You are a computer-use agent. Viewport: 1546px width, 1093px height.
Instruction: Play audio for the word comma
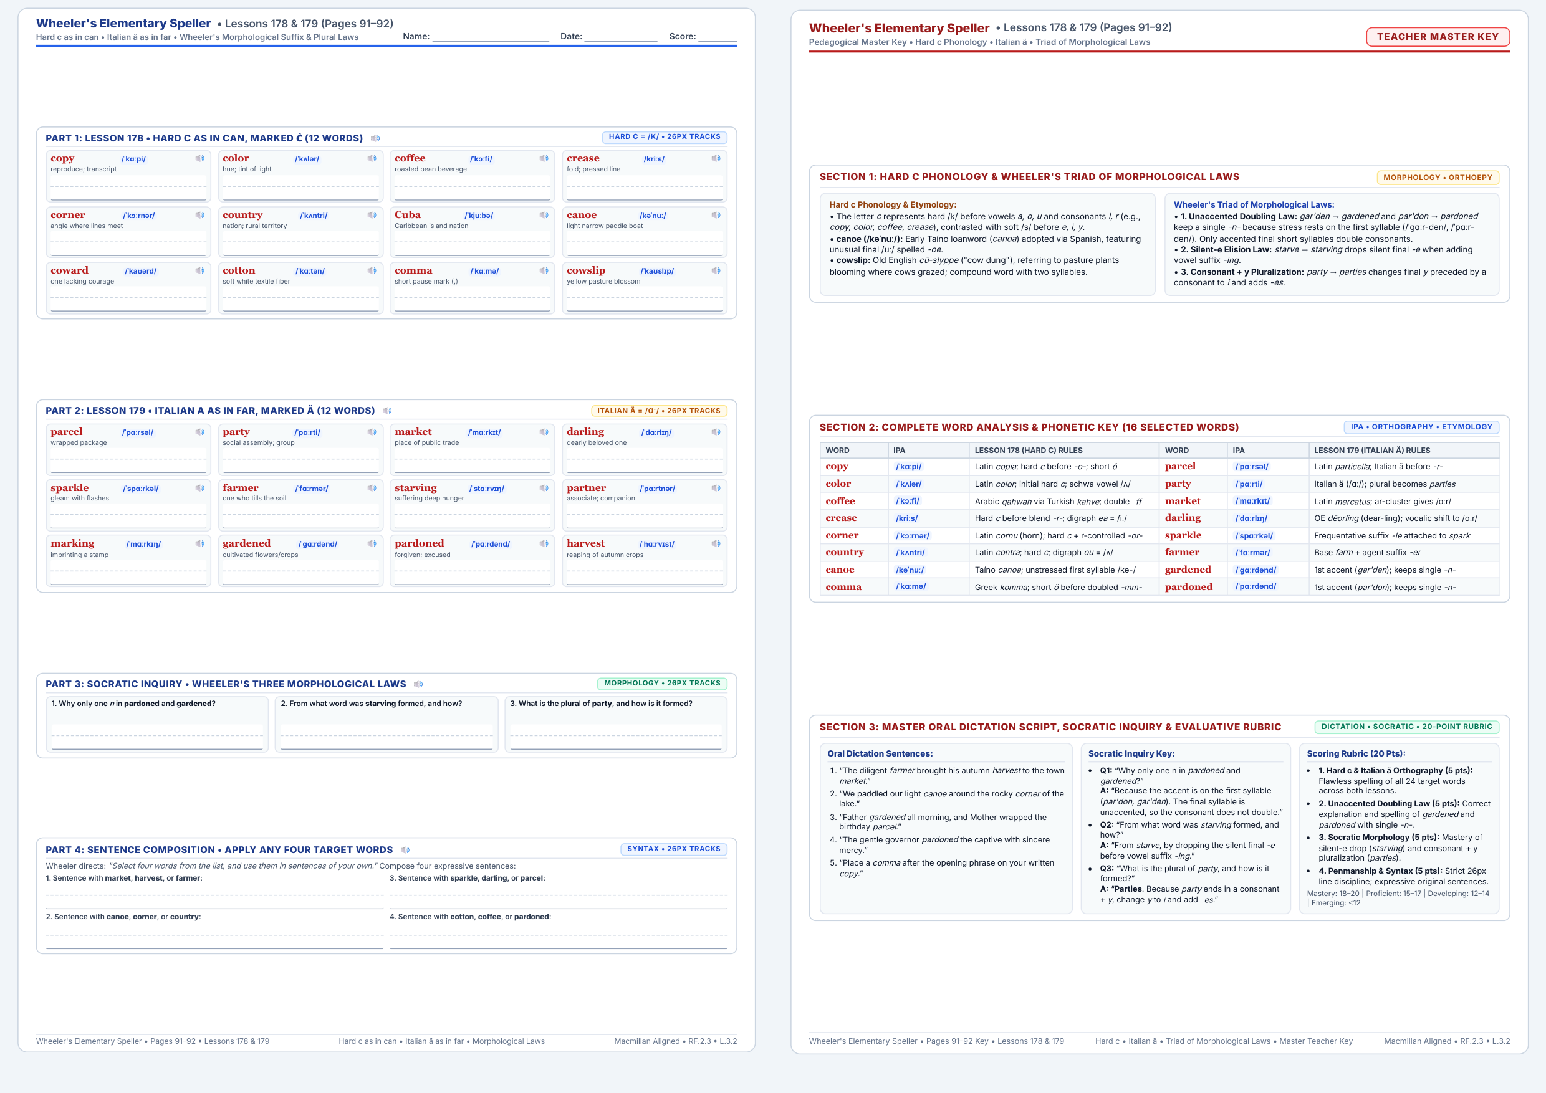point(544,270)
